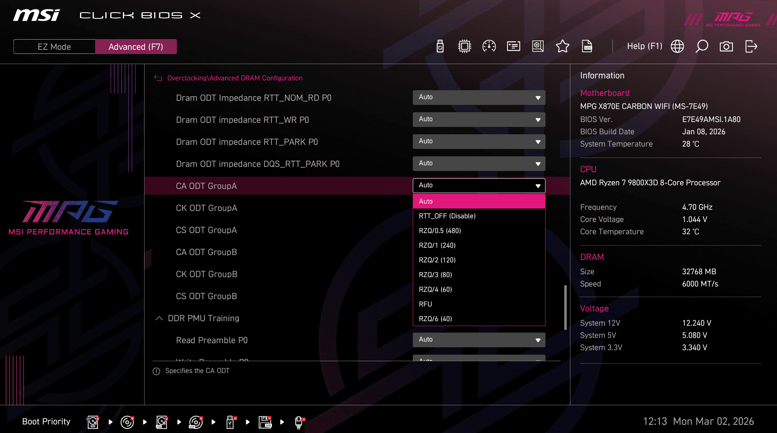Viewport: 777px width, 433px height.
Task: Select the USB CD/DVD boot device
Action: click(196, 422)
